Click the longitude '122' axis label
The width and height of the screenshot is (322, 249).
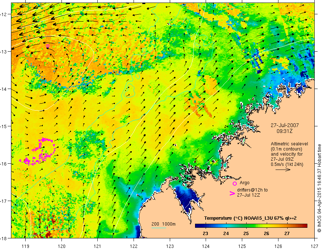coord(134,246)
